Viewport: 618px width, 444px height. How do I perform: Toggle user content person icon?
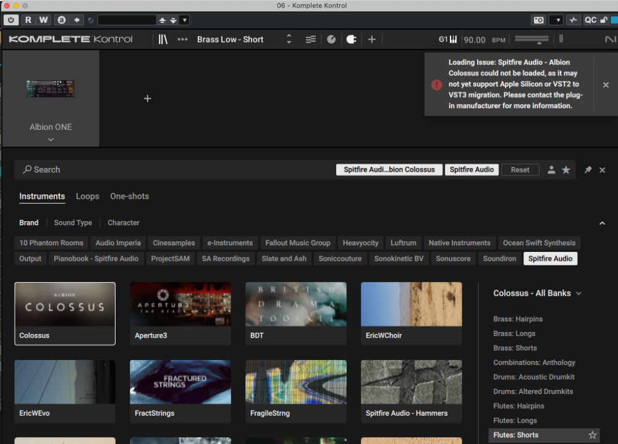coord(551,170)
